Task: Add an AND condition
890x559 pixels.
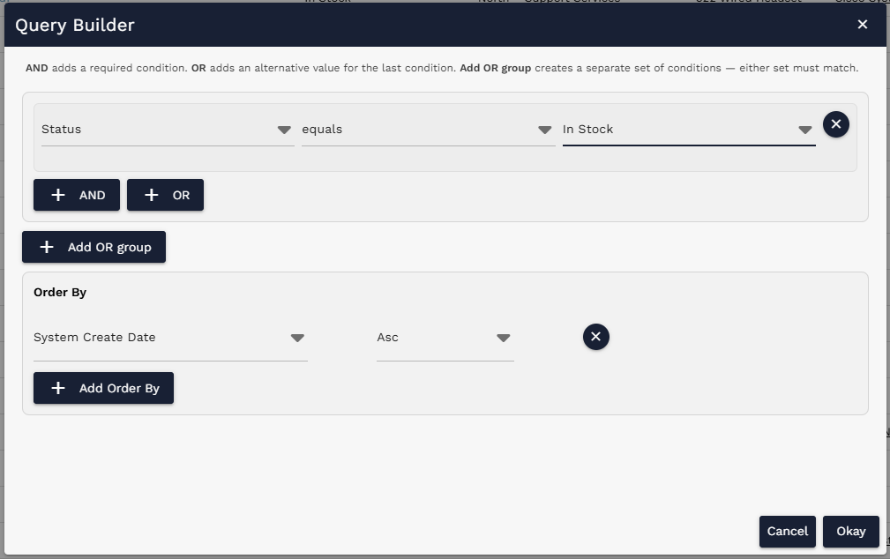Action: 77,195
